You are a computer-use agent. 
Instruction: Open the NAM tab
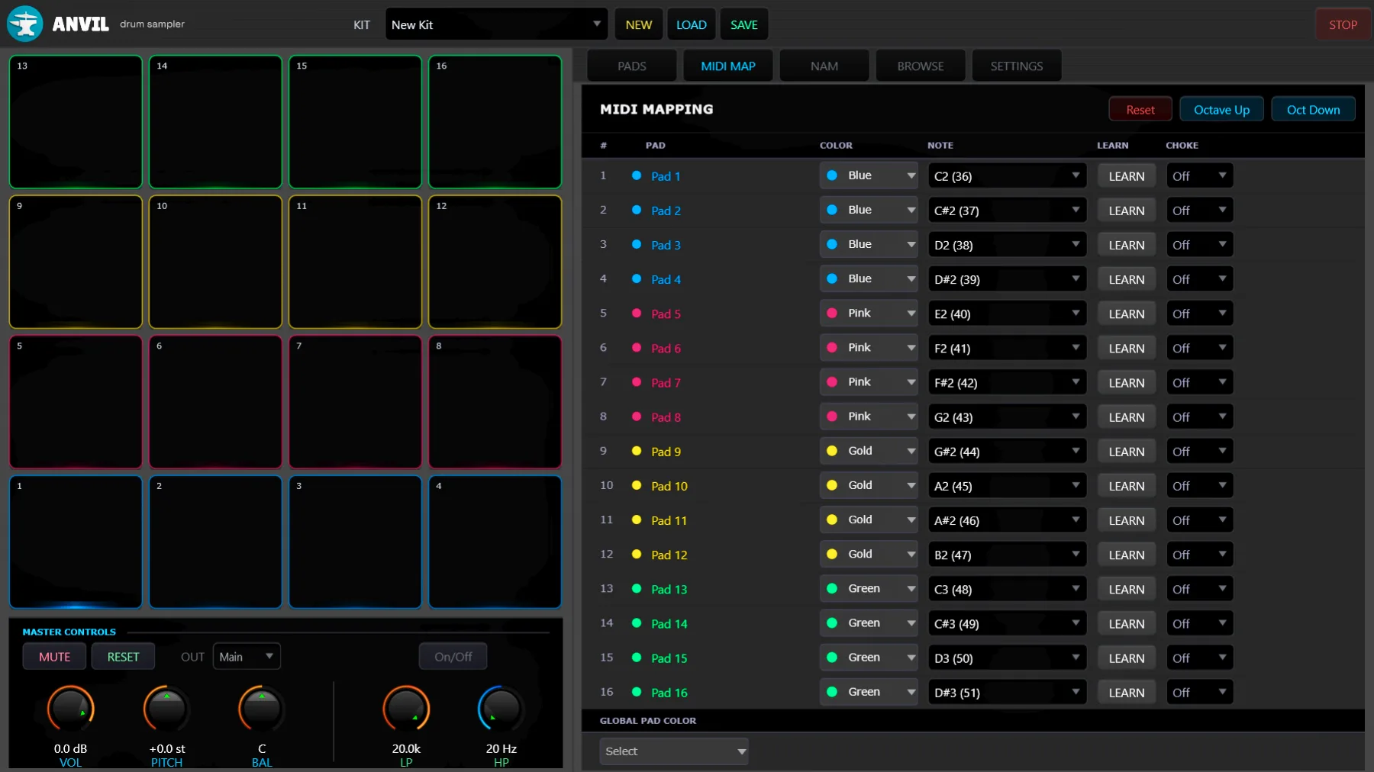point(824,66)
